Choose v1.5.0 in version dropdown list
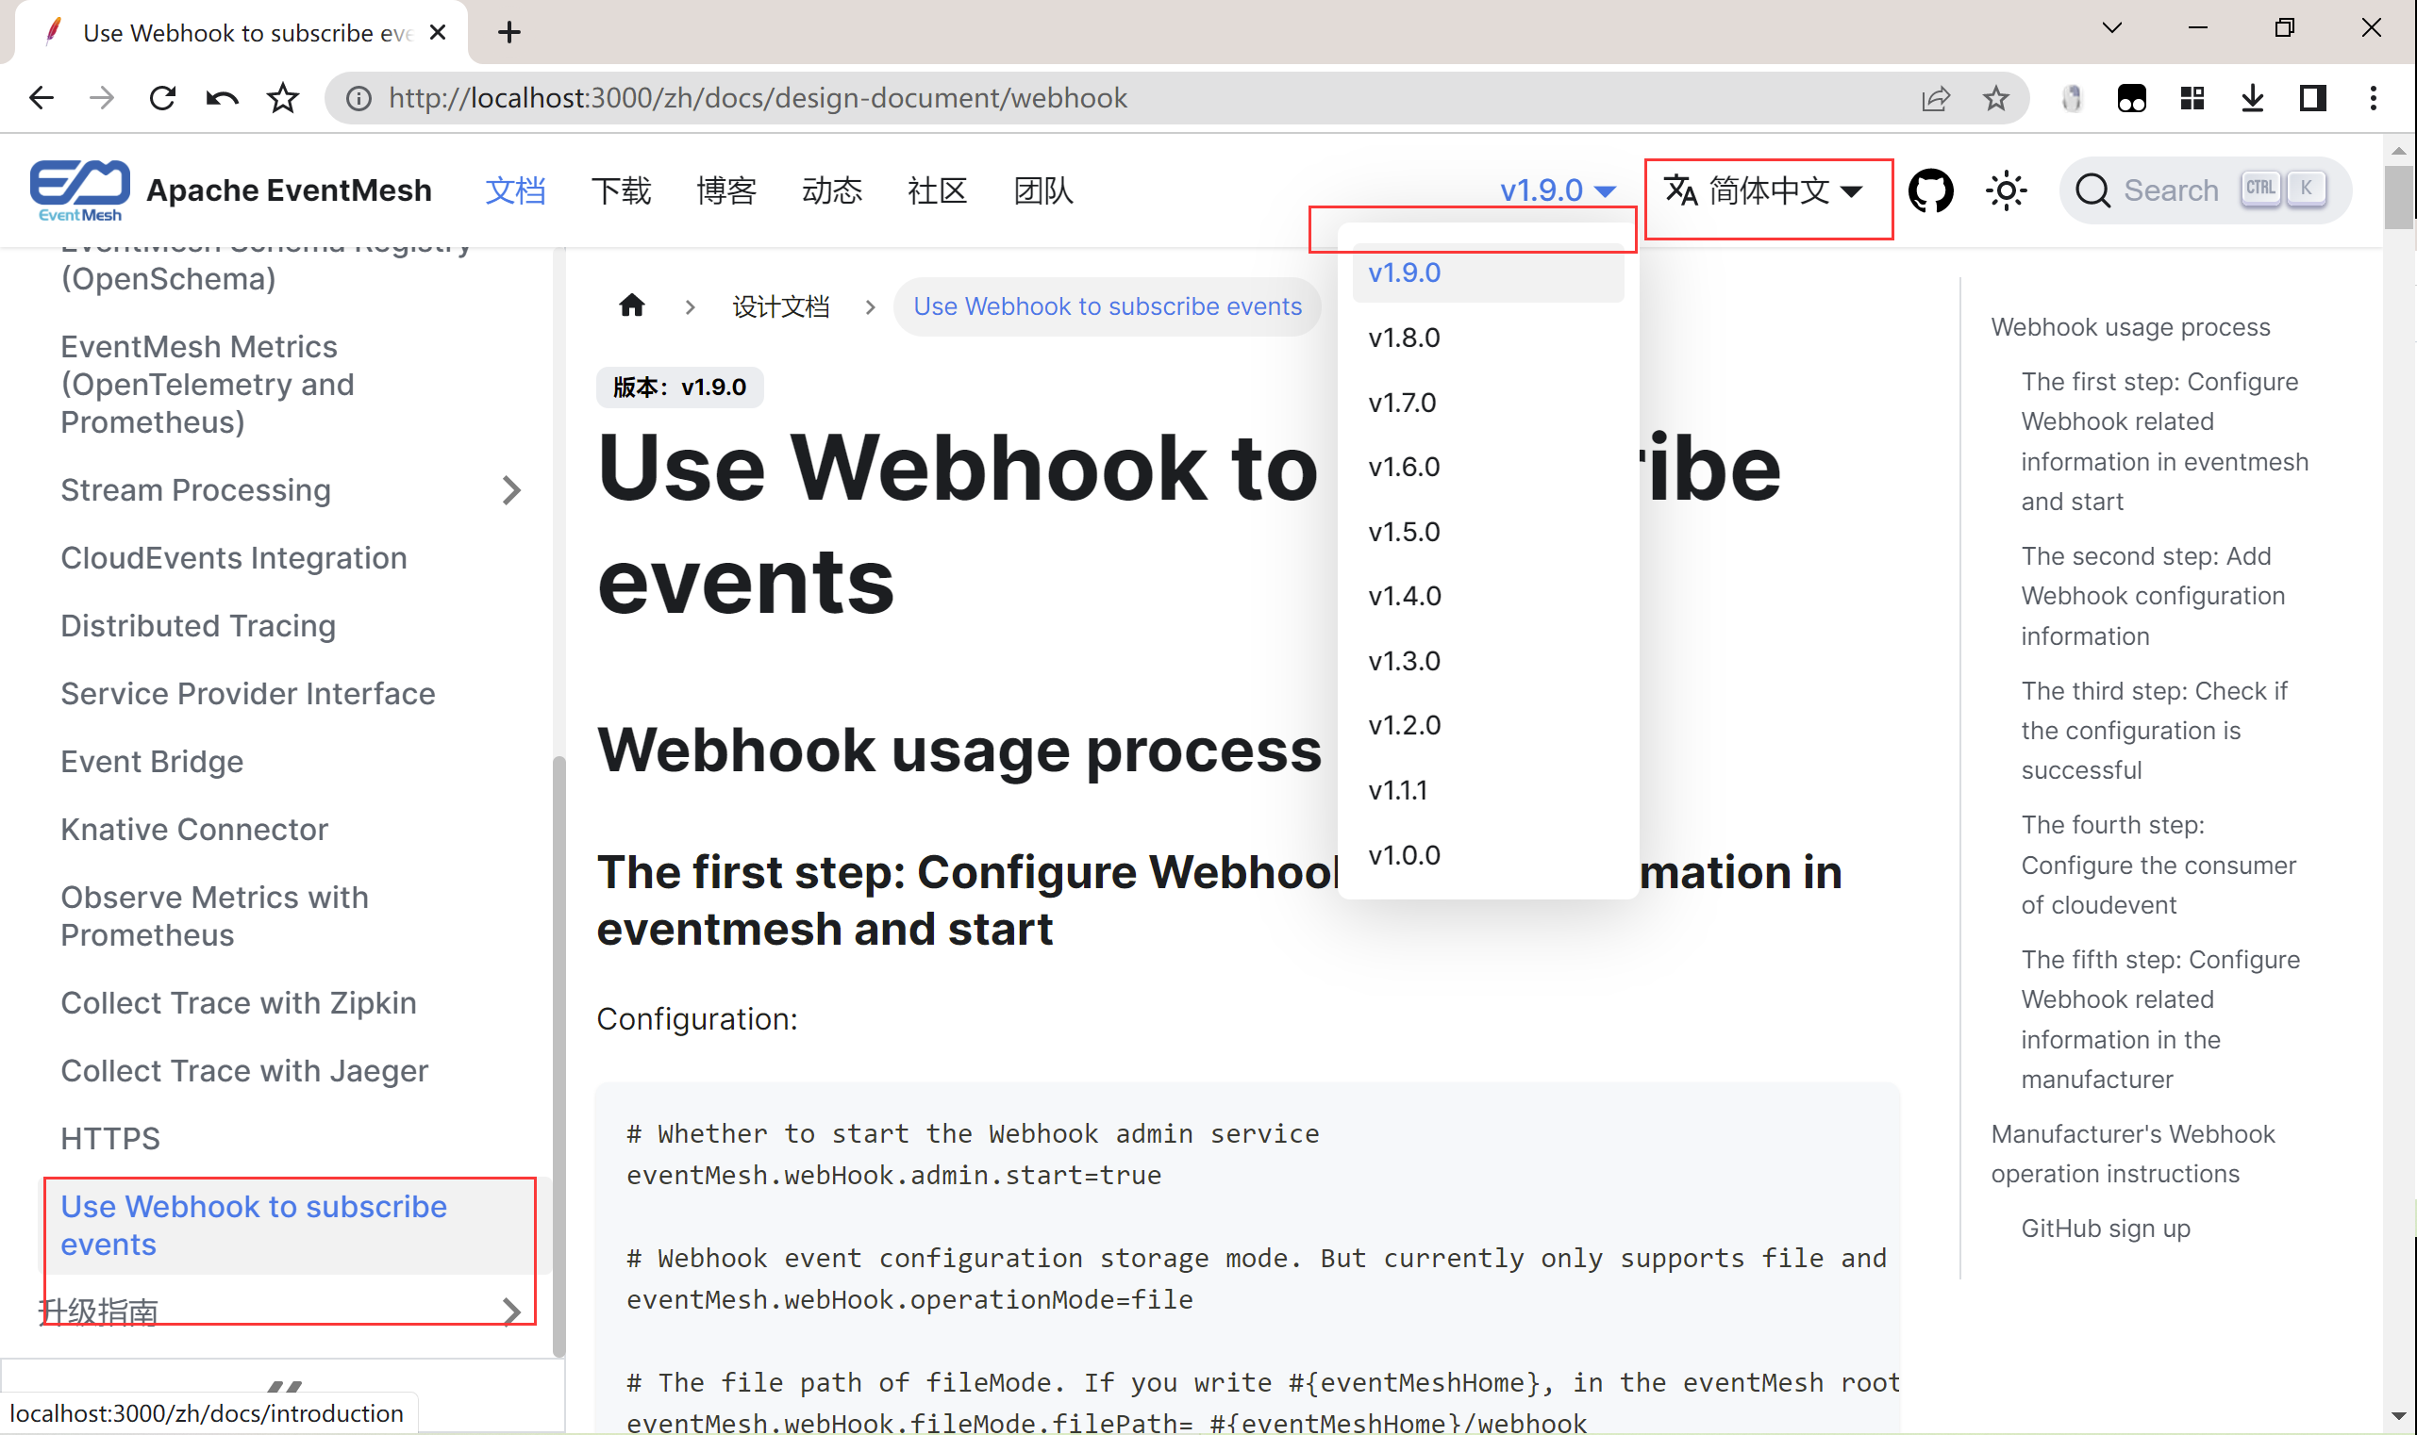Image resolution: width=2417 pixels, height=1435 pixels. coord(1404,532)
